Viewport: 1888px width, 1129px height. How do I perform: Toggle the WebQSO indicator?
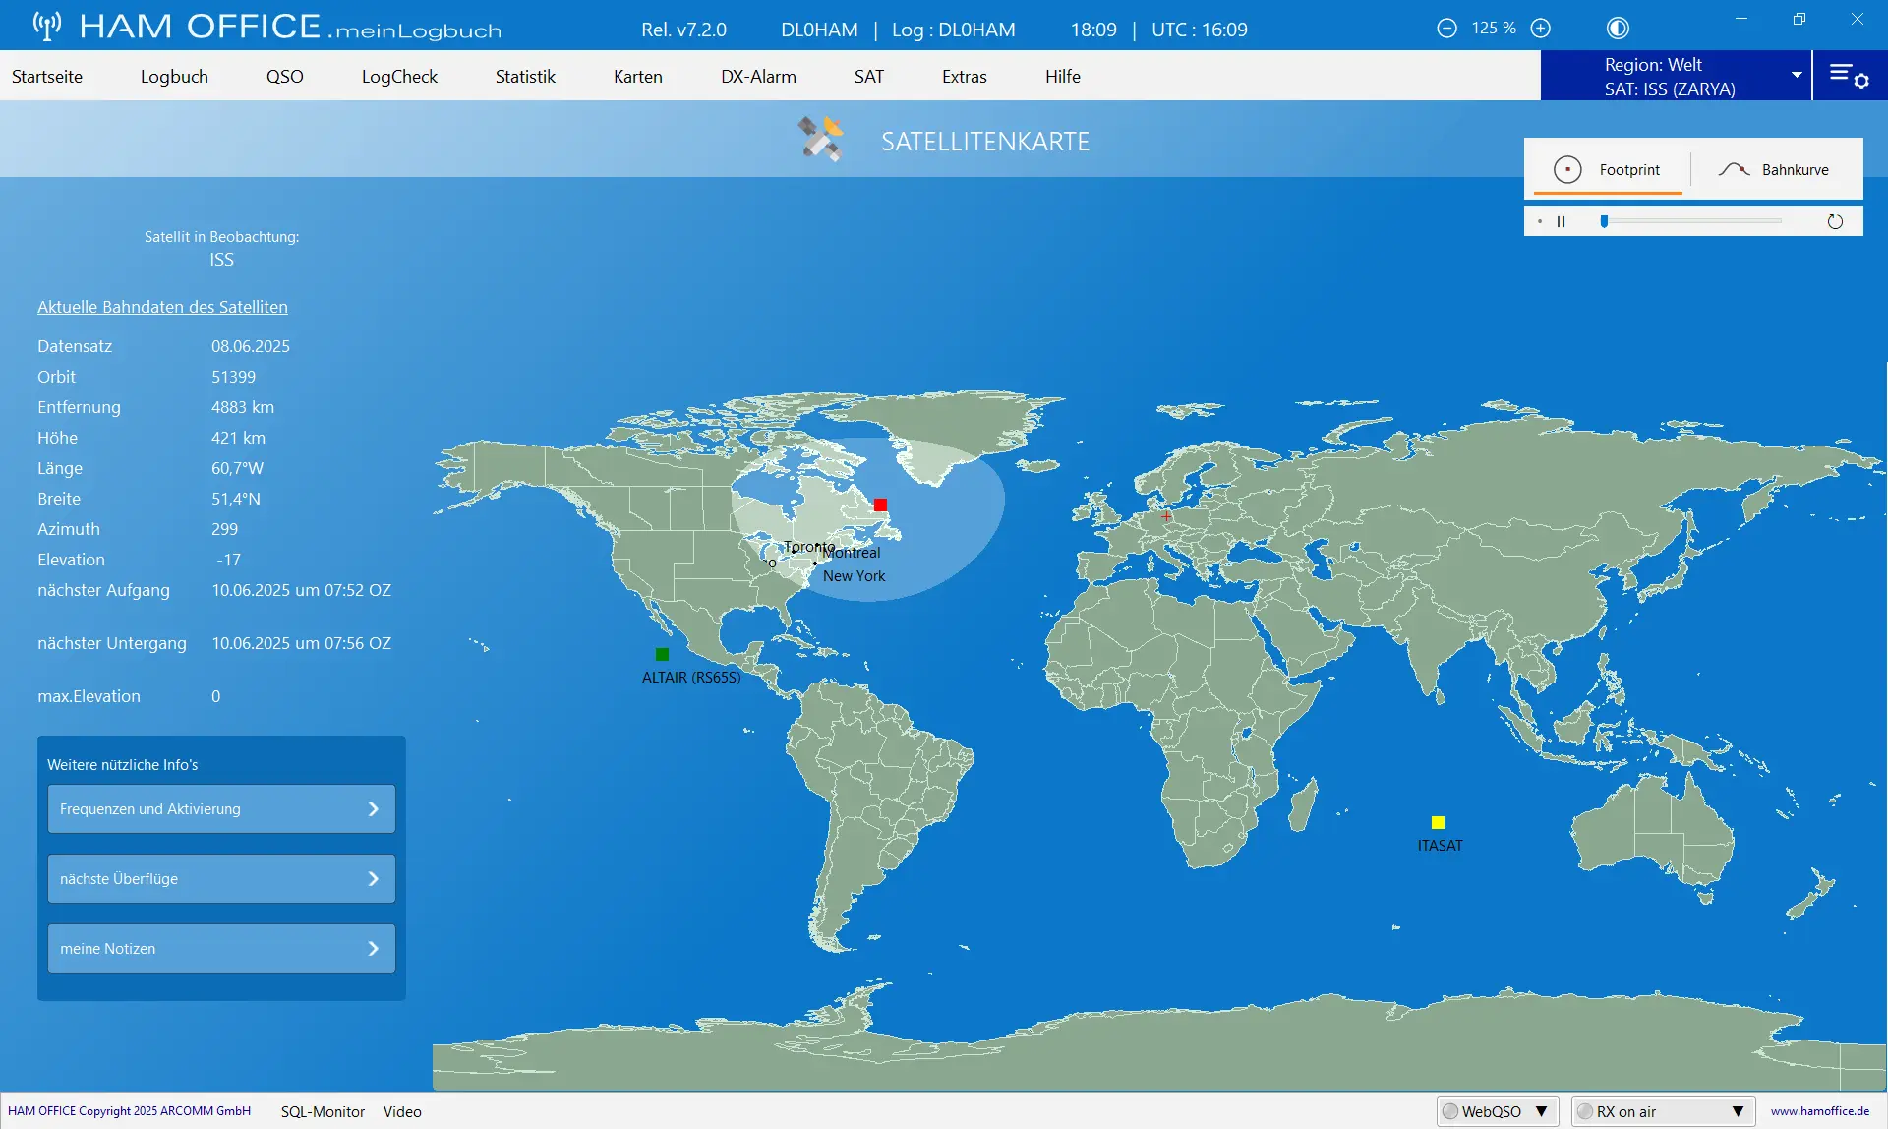click(x=1451, y=1111)
